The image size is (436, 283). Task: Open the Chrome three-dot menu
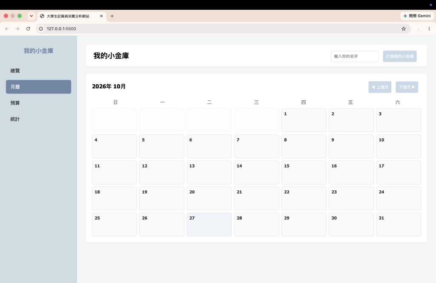pos(429,28)
